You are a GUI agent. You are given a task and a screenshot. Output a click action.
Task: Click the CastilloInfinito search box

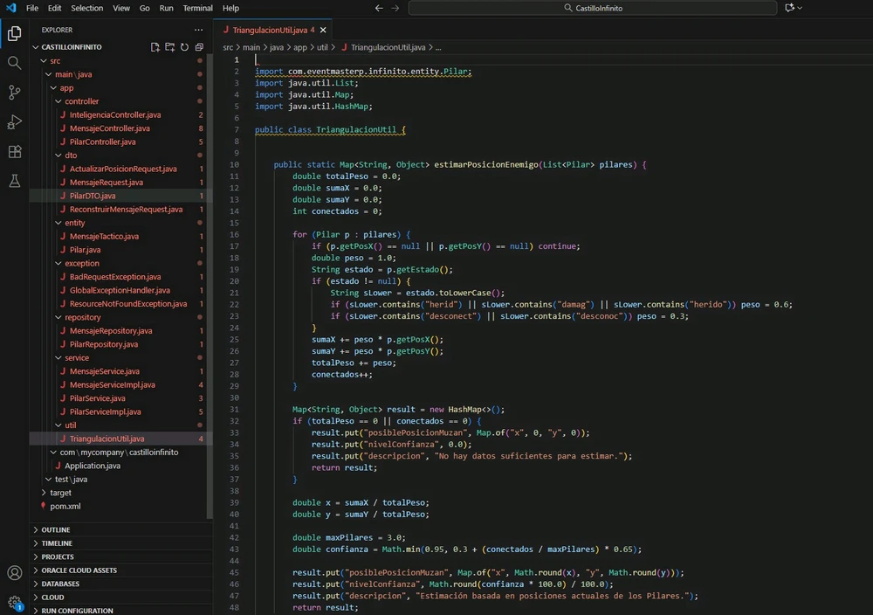(x=593, y=8)
